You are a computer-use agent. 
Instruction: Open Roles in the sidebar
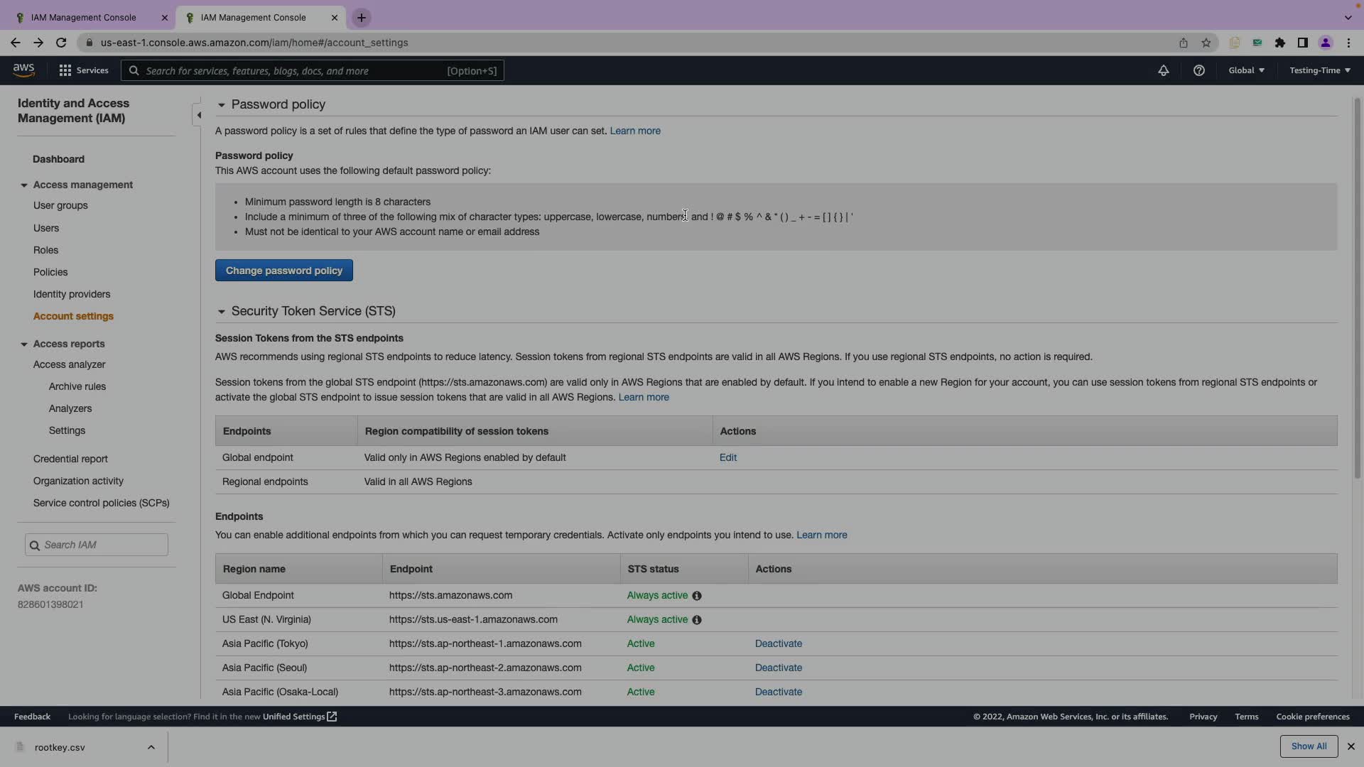pos(45,250)
